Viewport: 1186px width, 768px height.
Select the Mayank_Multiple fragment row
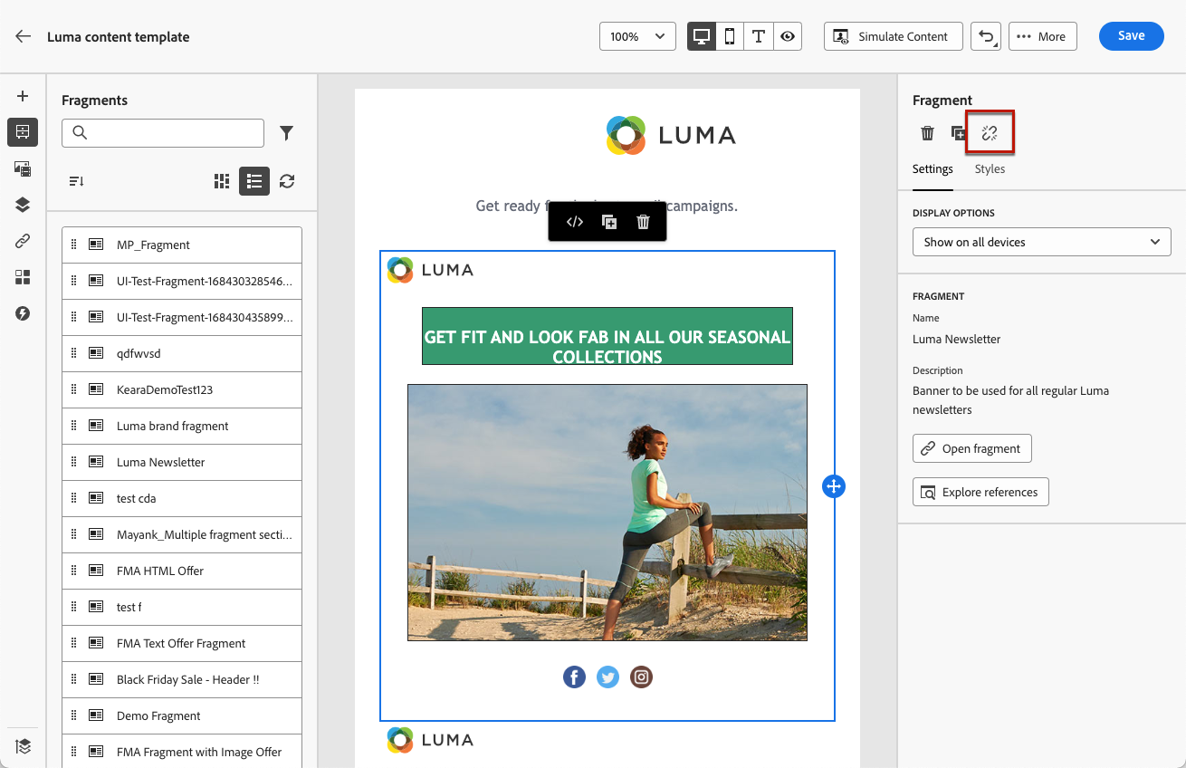[x=182, y=534]
